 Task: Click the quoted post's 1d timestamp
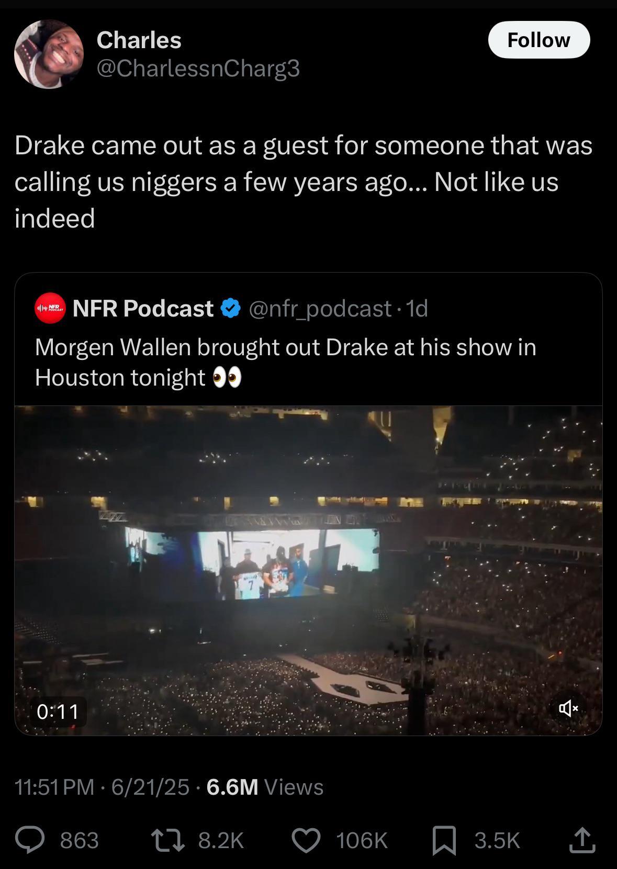(x=417, y=309)
